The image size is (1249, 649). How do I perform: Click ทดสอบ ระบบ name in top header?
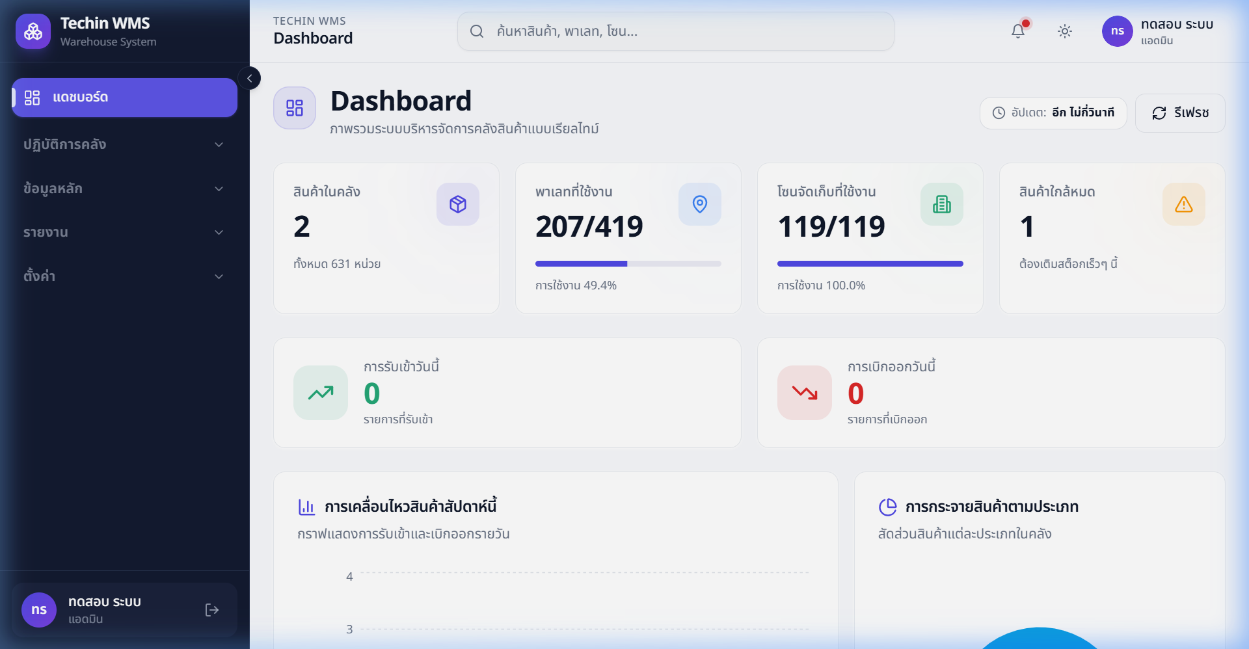(1177, 25)
